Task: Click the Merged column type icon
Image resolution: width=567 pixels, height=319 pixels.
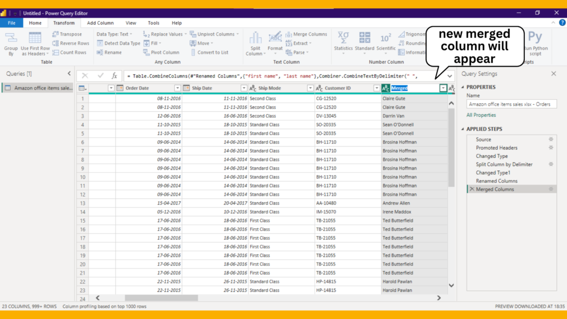Action: click(x=386, y=88)
